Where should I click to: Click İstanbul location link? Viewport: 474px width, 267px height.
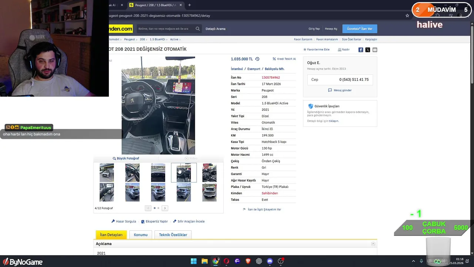point(237,69)
